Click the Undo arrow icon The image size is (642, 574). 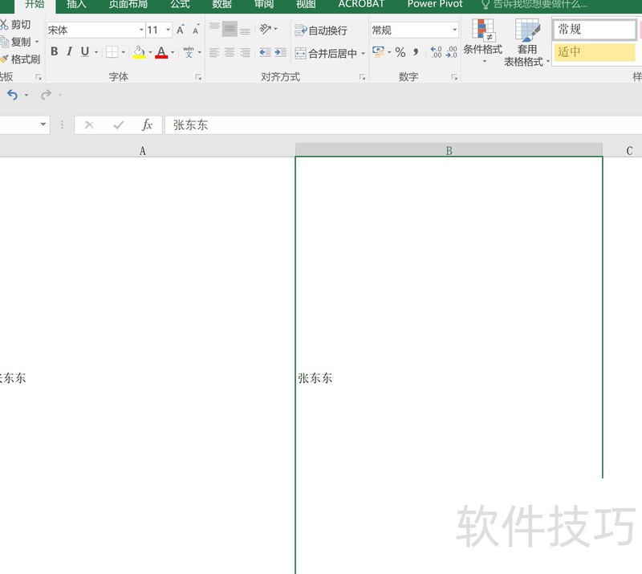click(x=12, y=95)
